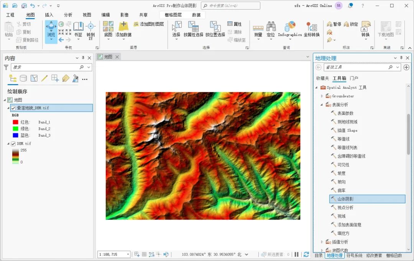
Task: Open the 坡度 slope tool
Action: 342,173
